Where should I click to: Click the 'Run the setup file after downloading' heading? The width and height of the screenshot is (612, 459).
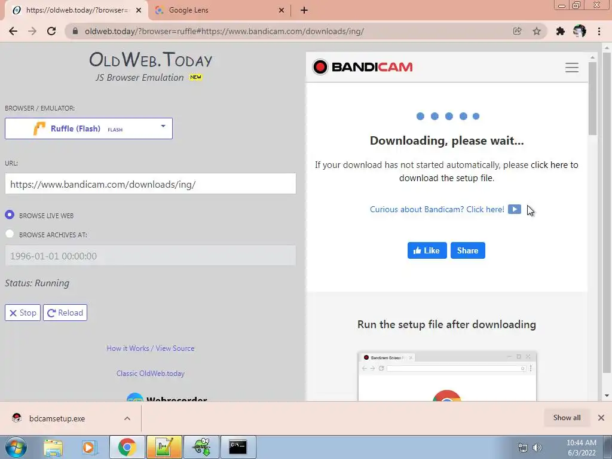tap(447, 325)
